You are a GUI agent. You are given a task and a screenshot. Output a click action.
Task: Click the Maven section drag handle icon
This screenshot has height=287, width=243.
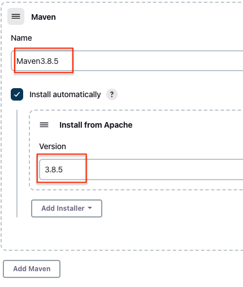[16, 16]
